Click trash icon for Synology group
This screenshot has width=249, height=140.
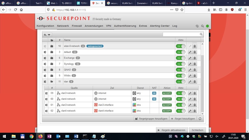coord(194,64)
